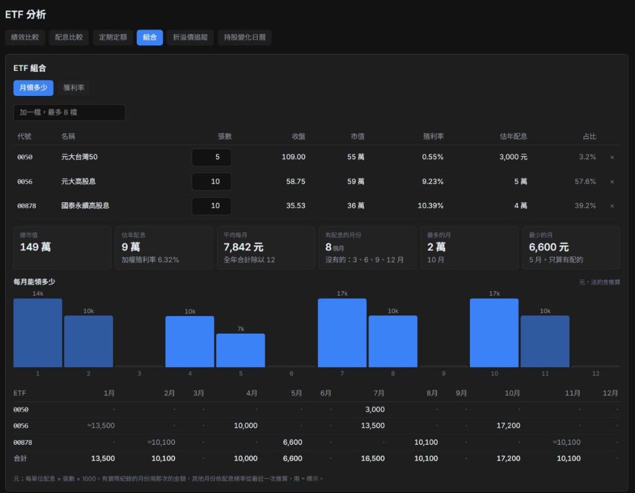Switch to the 持股變化日曆 tab
This screenshot has width=635, height=493.
[x=244, y=37]
